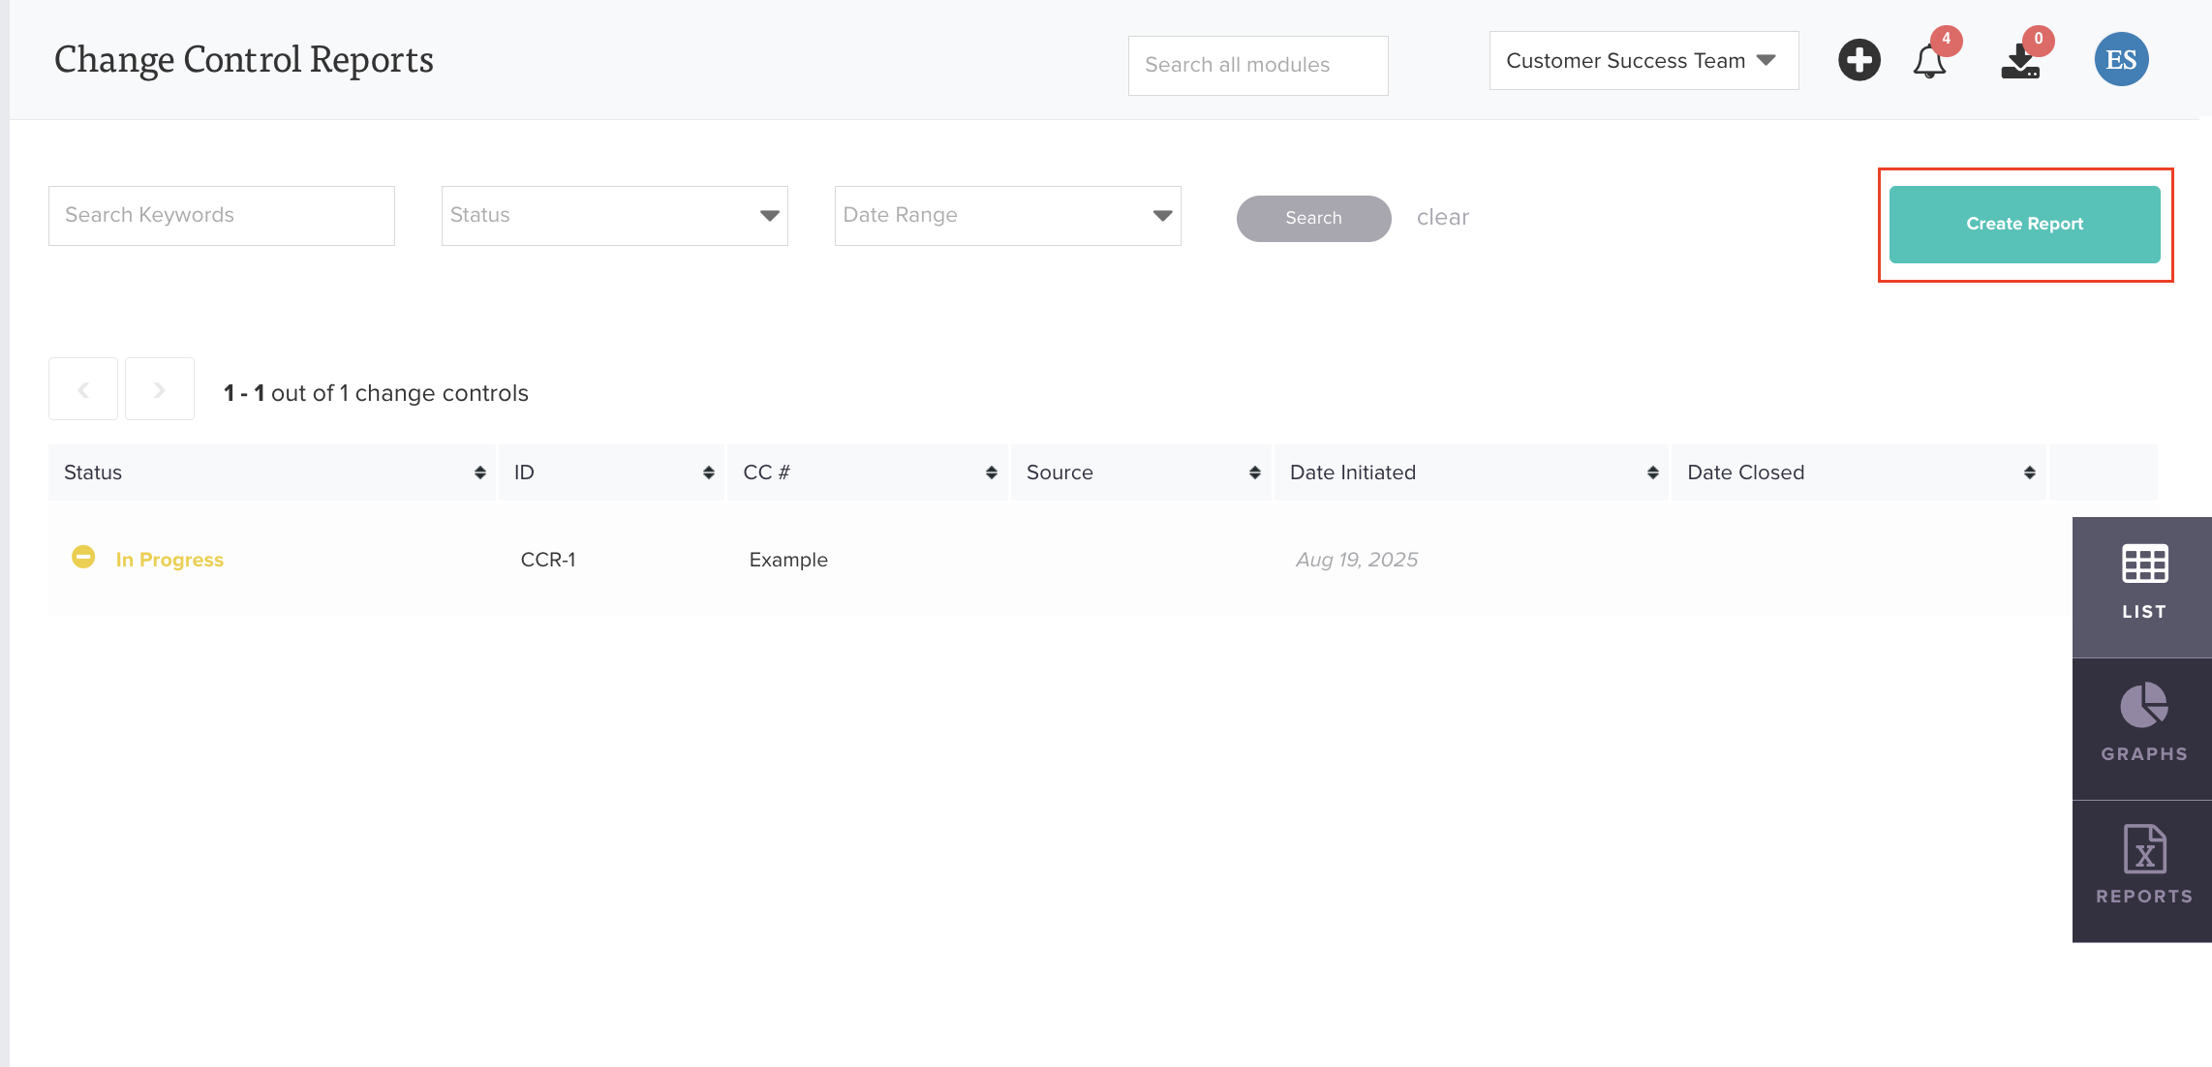Viewport: 2212px width, 1067px height.
Task: Click the yellow In Progress status icon
Action: pos(83,558)
